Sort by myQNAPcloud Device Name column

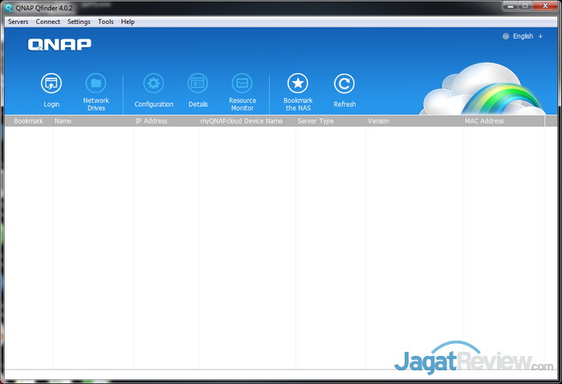click(x=247, y=121)
